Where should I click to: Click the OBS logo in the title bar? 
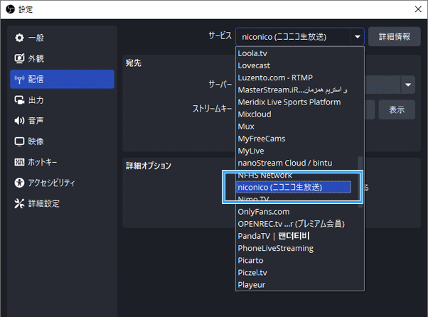[11, 9]
